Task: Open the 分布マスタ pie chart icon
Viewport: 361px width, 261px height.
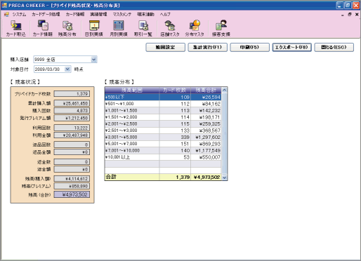Action: [195, 28]
